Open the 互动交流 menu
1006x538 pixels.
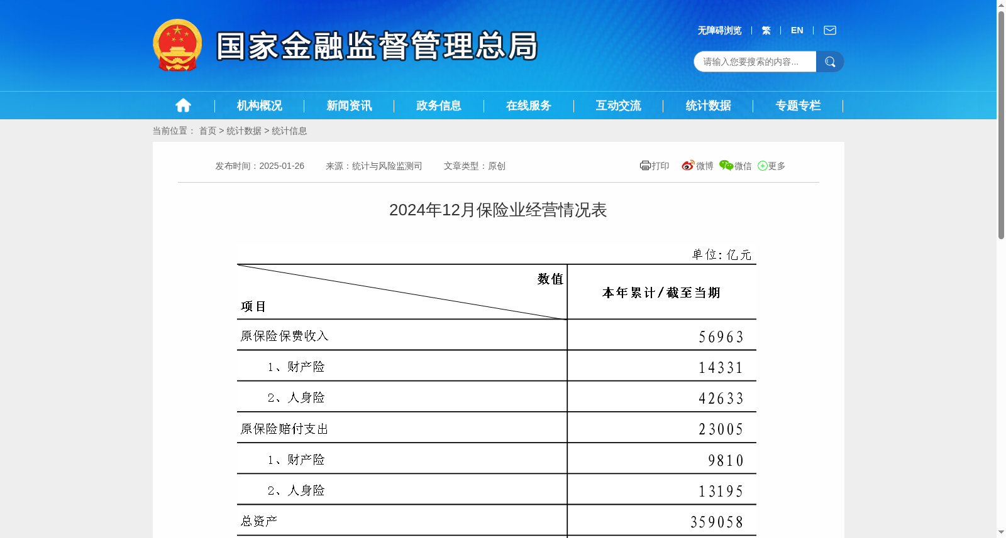(x=619, y=105)
